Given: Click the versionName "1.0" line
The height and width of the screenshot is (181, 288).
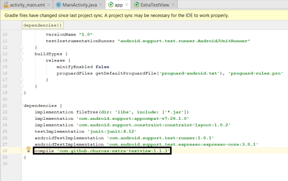Looking at the screenshot, I should tap(69, 35).
